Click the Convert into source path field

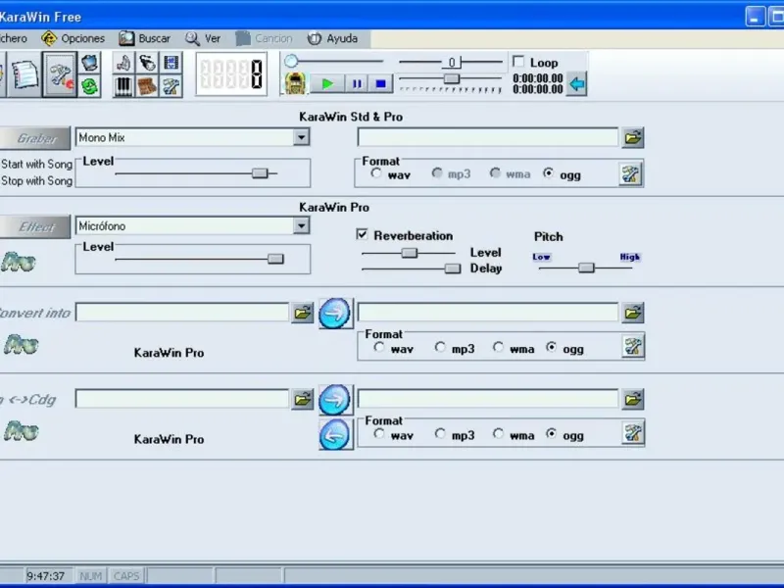[x=182, y=313]
